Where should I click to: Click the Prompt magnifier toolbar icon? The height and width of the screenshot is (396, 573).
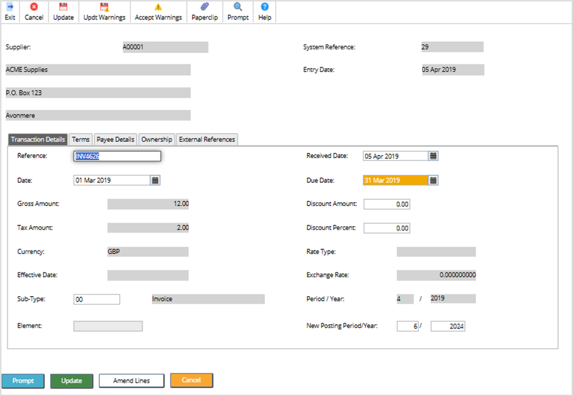238,7
